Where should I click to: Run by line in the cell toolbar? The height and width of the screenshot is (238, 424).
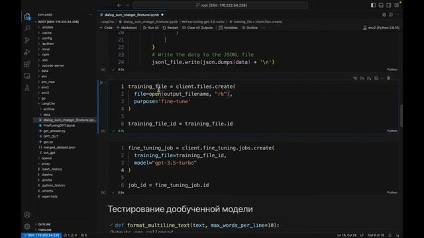(x=355, y=78)
